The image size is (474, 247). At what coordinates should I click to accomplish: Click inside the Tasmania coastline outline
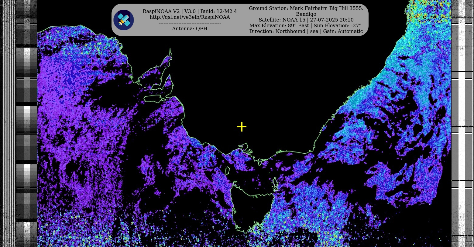pos(252,209)
